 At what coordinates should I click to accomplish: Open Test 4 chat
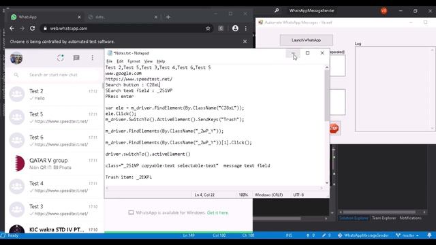click(54, 186)
